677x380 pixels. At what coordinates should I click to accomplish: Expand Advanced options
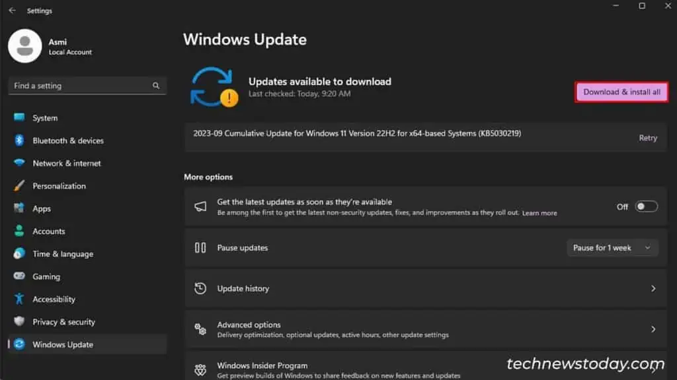point(424,328)
